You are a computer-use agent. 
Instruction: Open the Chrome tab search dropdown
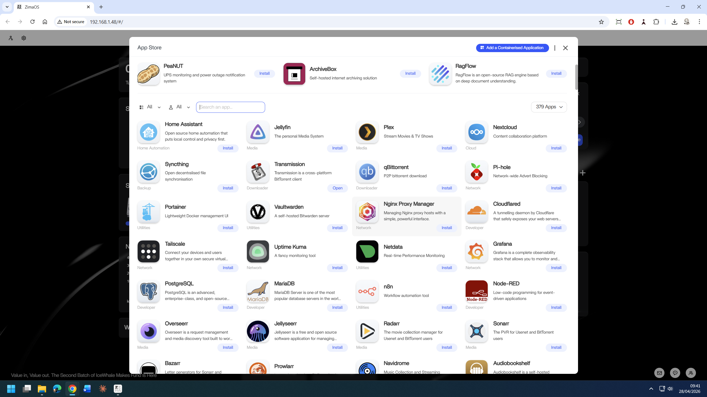(7, 7)
